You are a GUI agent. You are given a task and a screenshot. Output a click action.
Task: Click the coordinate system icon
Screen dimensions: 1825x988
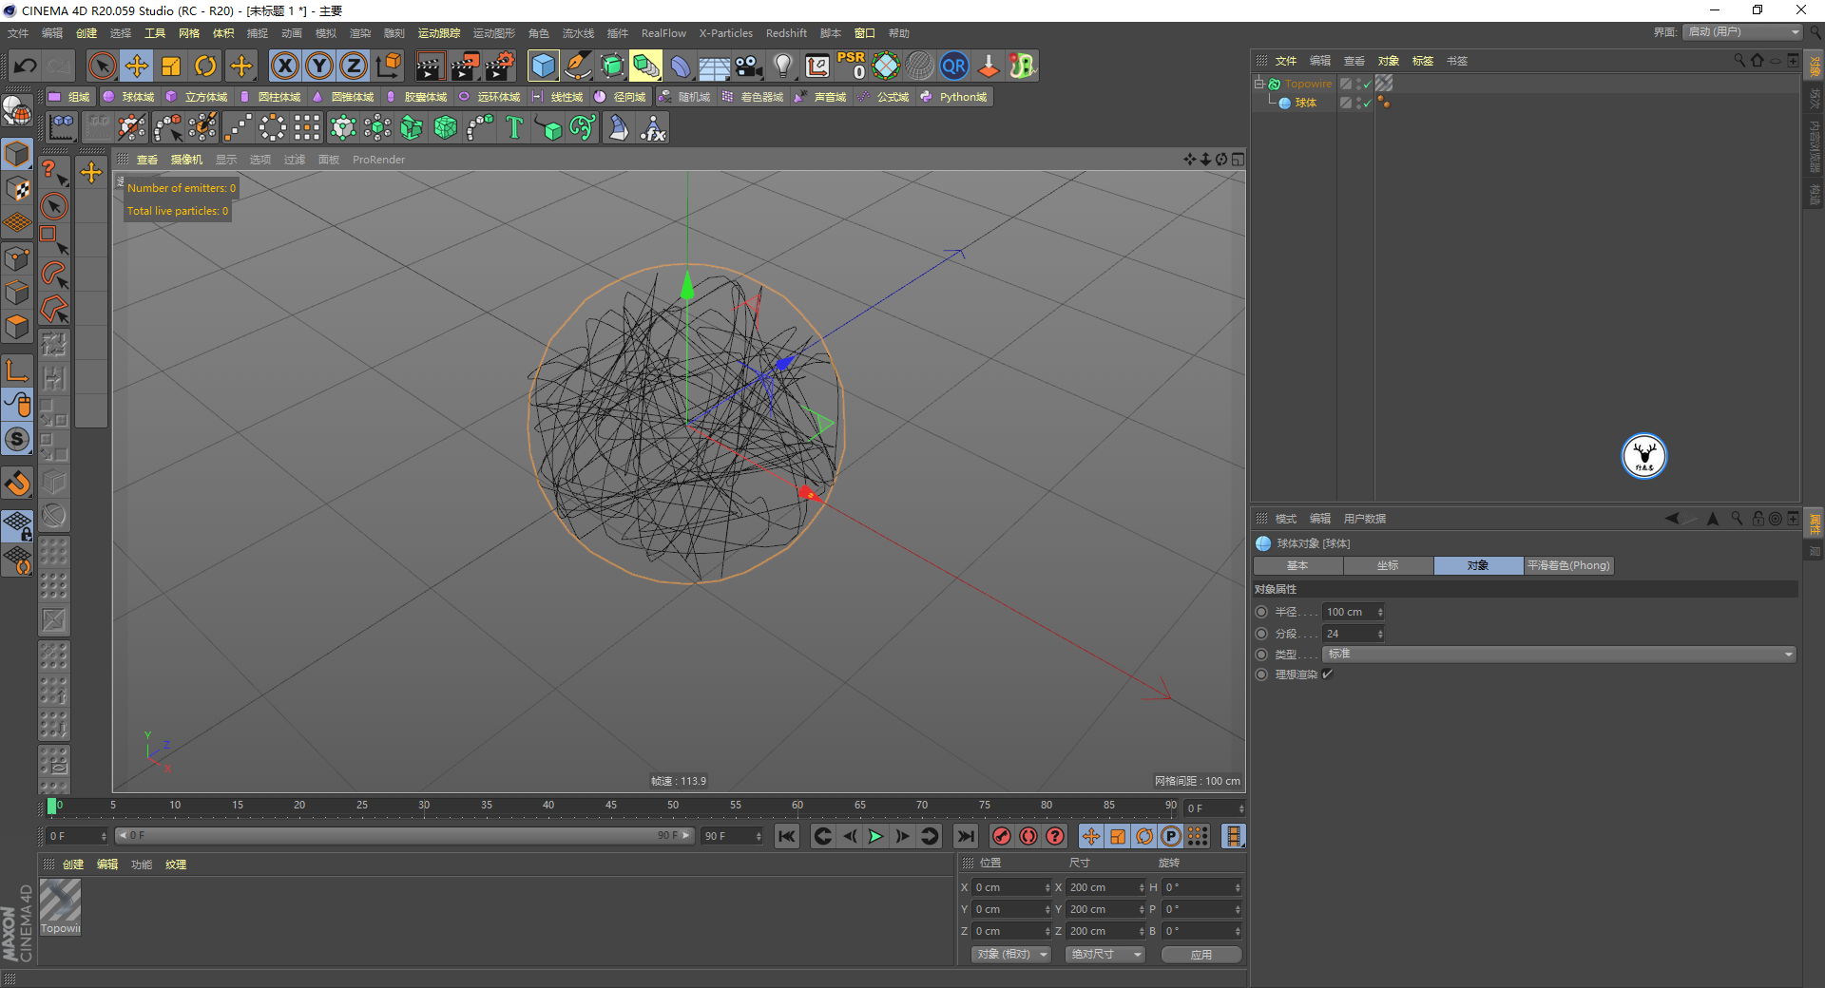(389, 66)
